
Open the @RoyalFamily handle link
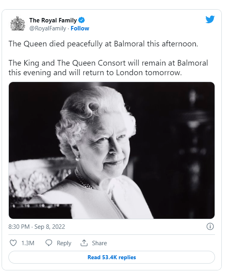pyautogui.click(x=48, y=28)
